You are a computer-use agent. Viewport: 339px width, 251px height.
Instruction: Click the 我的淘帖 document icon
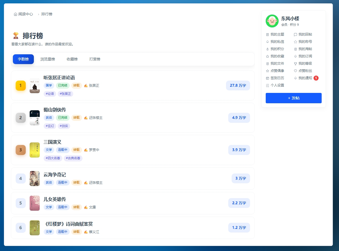295,49
